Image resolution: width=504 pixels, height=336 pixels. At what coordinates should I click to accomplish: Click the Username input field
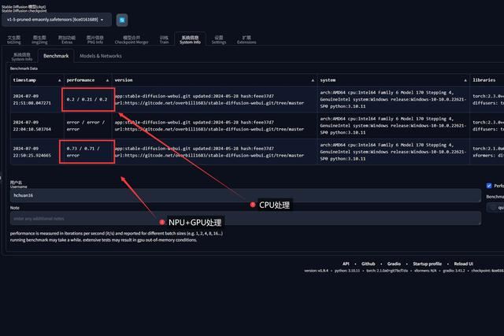pos(244,194)
